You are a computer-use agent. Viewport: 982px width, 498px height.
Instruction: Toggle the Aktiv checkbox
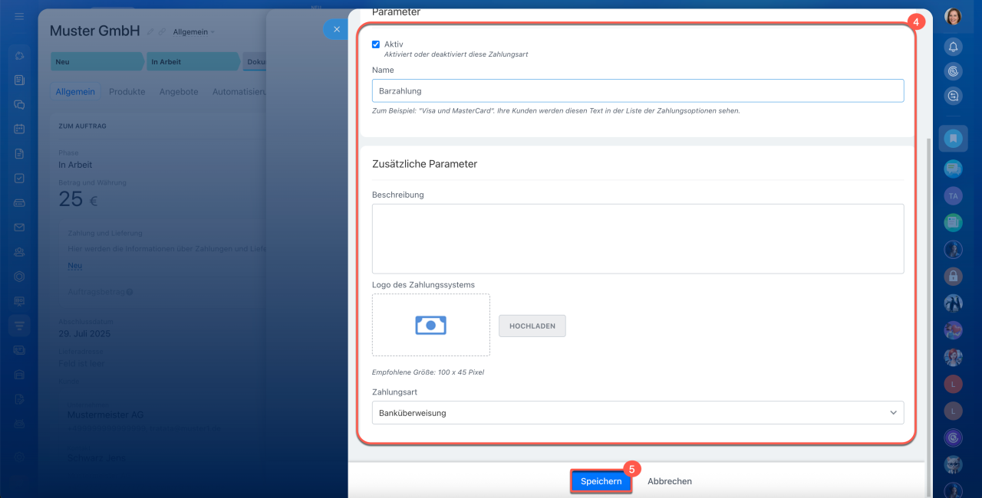pos(376,44)
